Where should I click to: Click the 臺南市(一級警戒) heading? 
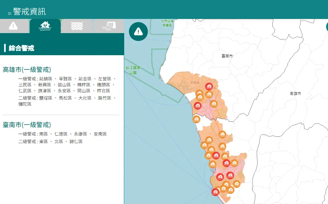[27, 125]
